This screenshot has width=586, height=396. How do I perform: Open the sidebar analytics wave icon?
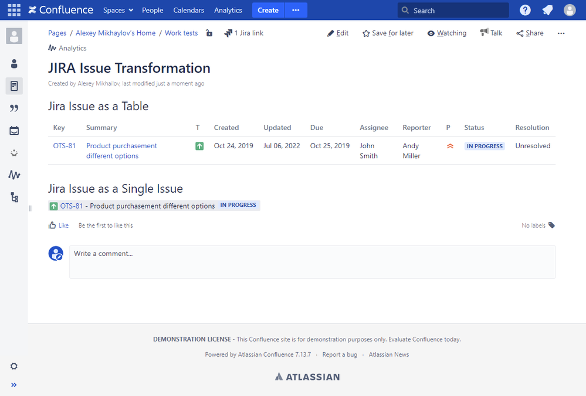(x=14, y=175)
